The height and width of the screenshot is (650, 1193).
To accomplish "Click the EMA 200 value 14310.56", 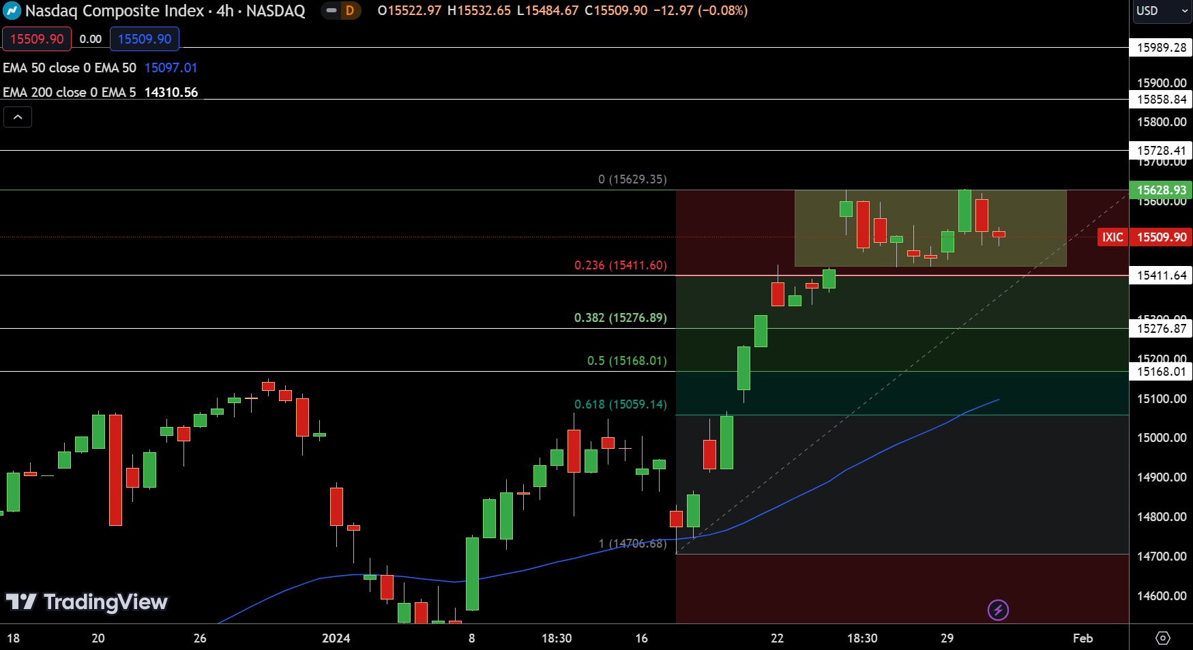I will coord(171,92).
